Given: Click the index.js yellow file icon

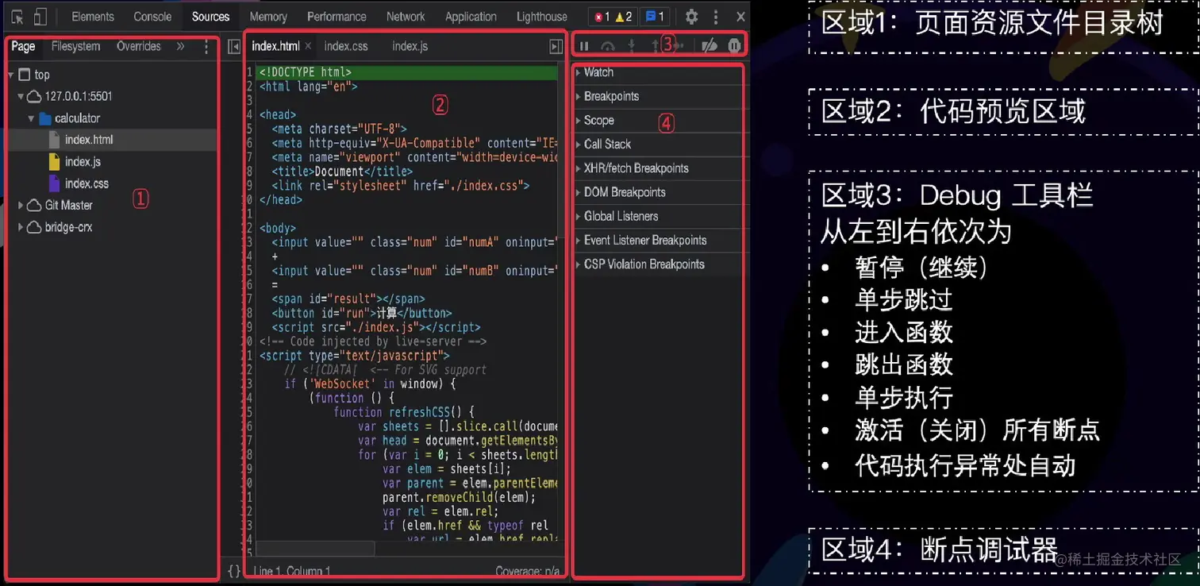Looking at the screenshot, I should click(54, 162).
